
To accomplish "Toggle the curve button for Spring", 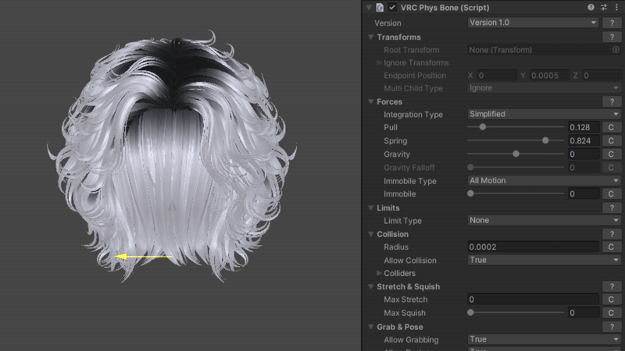I will pos(611,141).
